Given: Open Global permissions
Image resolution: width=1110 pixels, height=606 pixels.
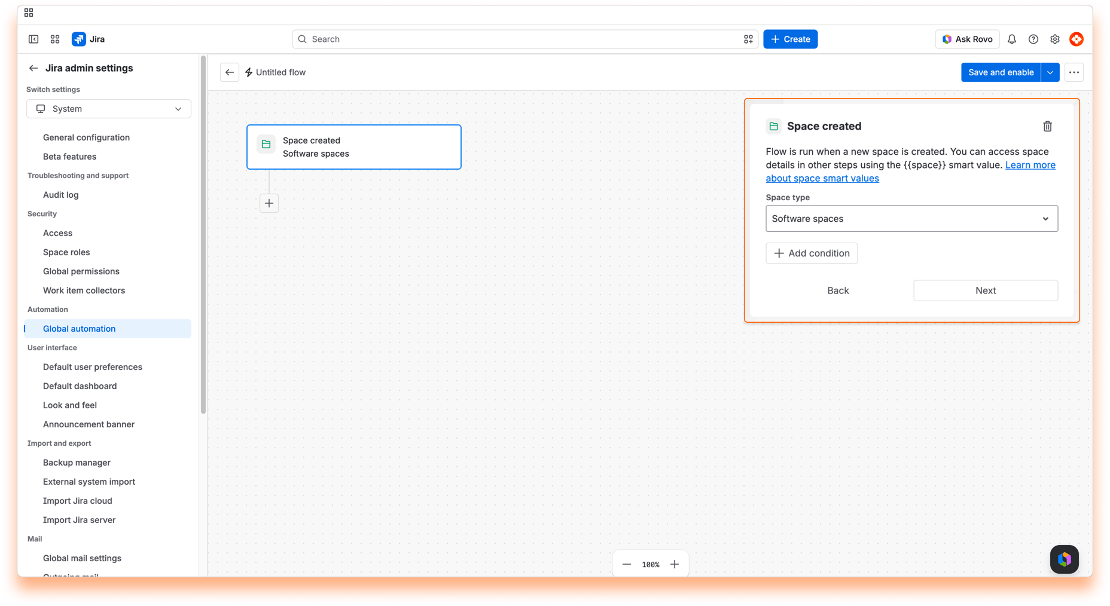Looking at the screenshot, I should 81,271.
